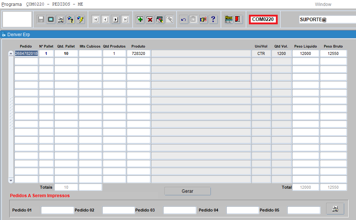The image size is (356, 220).
Task: Click the Pedido 01 input field
Action: pyautogui.click(x=57, y=210)
